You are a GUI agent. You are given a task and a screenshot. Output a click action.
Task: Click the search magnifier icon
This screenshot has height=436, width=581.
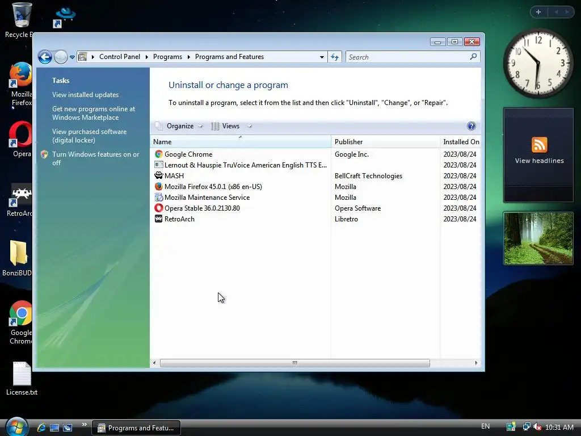[x=473, y=57]
